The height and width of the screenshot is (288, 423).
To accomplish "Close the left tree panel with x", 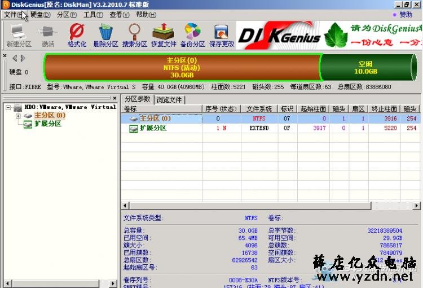I will (x=114, y=98).
